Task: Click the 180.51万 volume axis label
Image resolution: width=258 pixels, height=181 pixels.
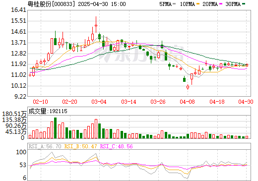Action: pos(14,114)
